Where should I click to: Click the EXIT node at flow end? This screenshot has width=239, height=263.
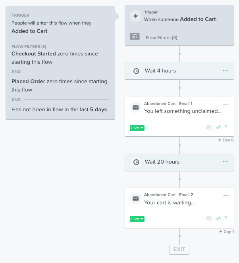click(179, 249)
